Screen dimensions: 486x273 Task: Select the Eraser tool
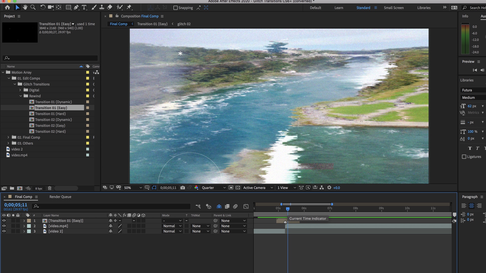tap(109, 7)
